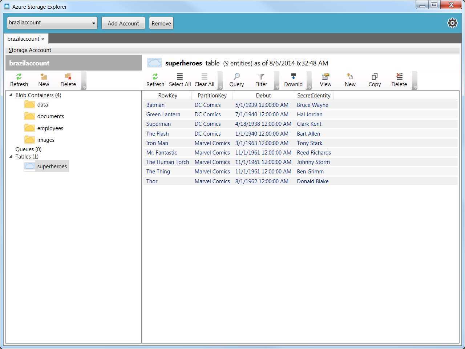Click Select All entities
Image resolution: width=465 pixels, height=349 pixels.
180,80
